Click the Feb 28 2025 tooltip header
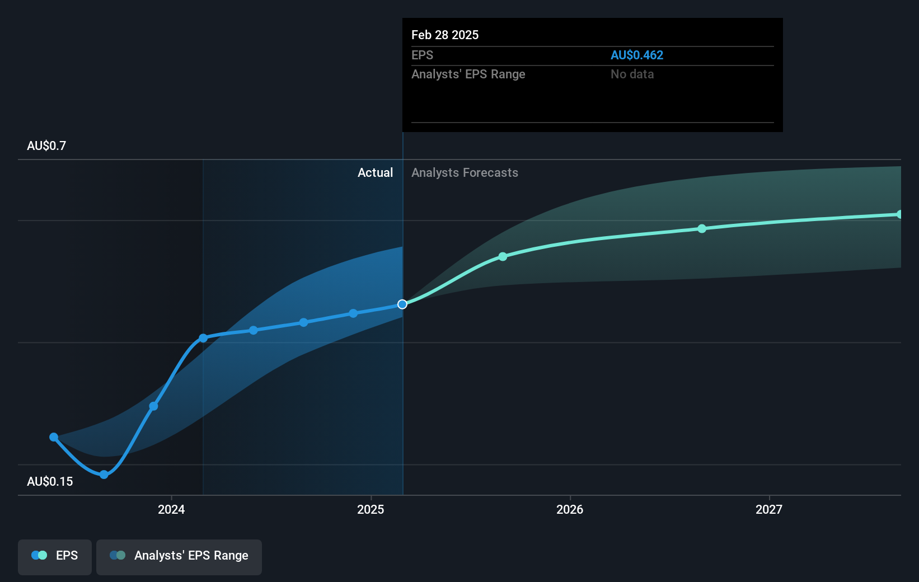Viewport: 919px width, 582px height. pos(444,35)
